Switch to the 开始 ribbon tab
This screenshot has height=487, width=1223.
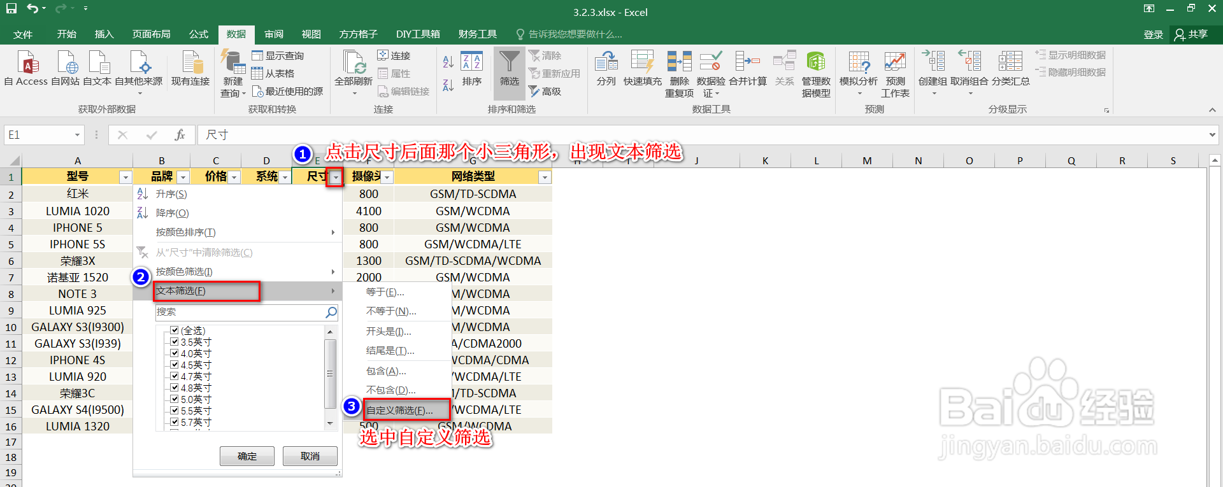click(x=66, y=34)
